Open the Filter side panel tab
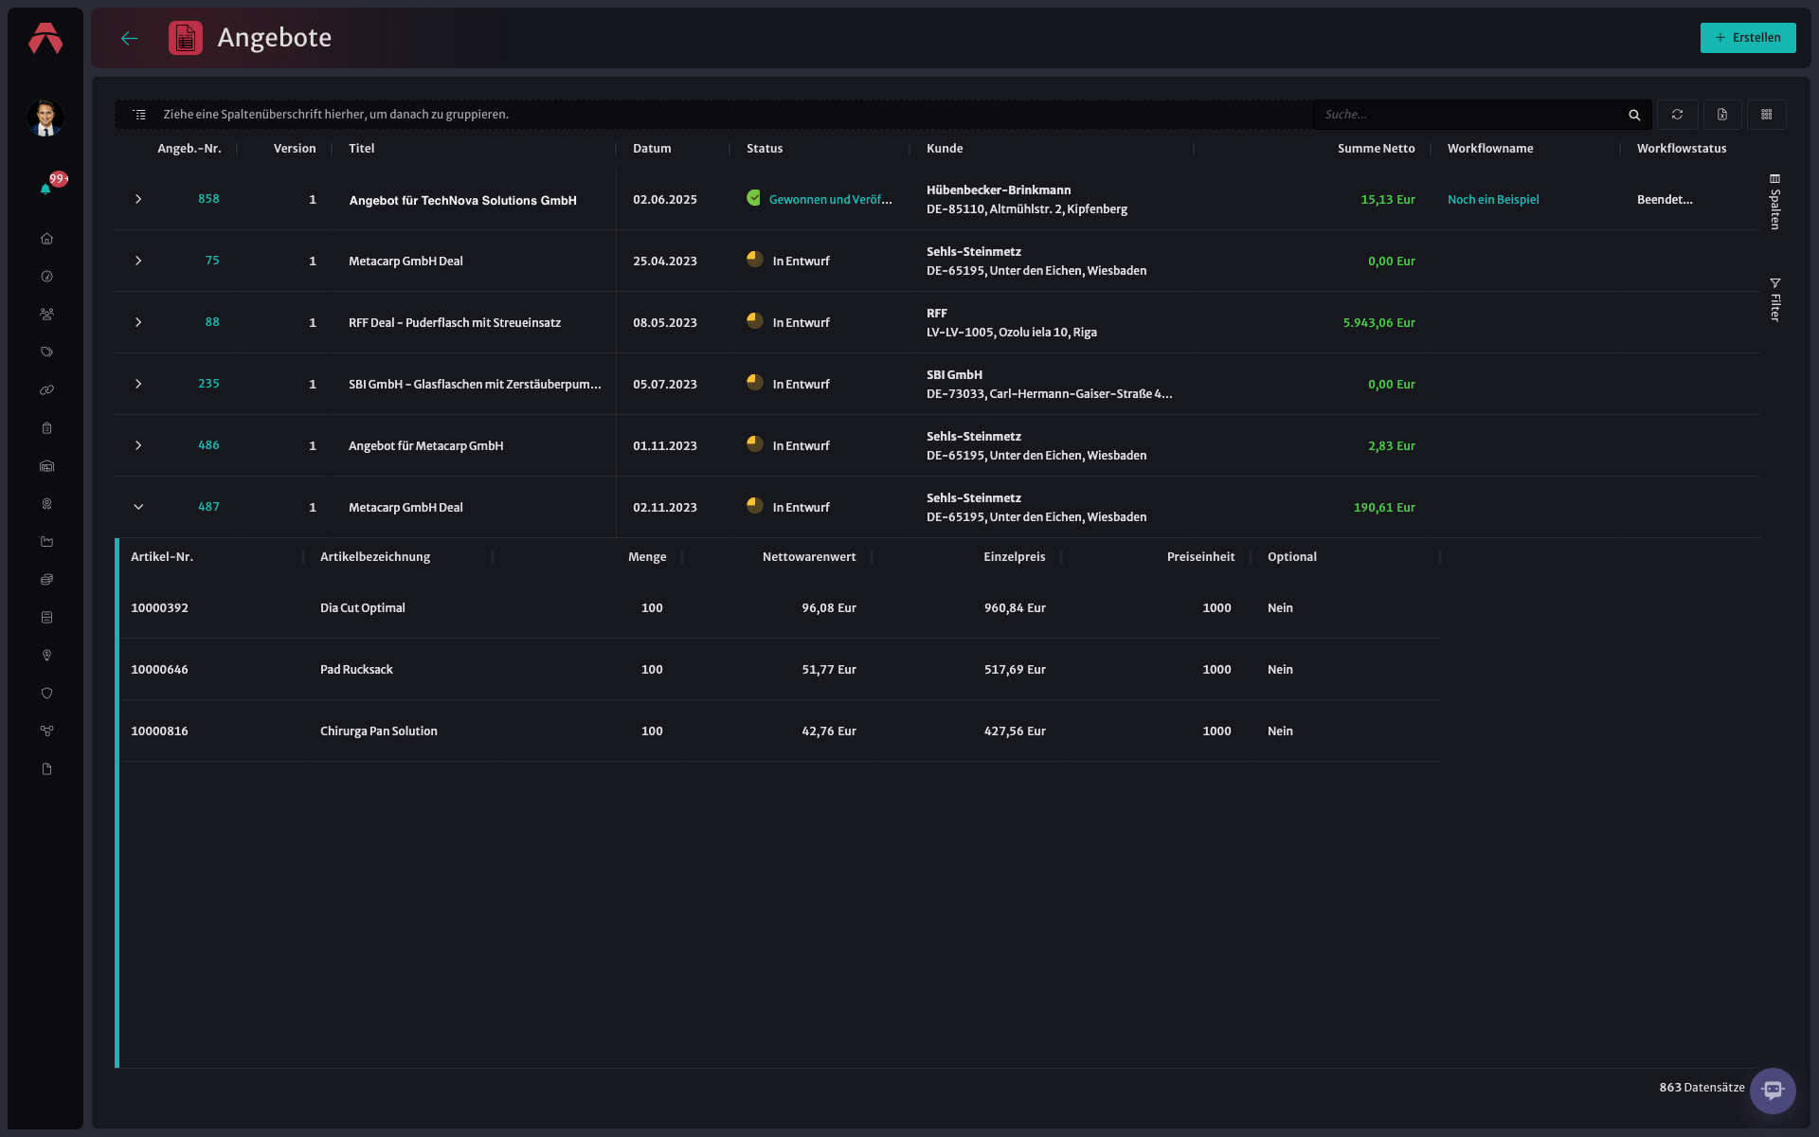 tap(1775, 299)
